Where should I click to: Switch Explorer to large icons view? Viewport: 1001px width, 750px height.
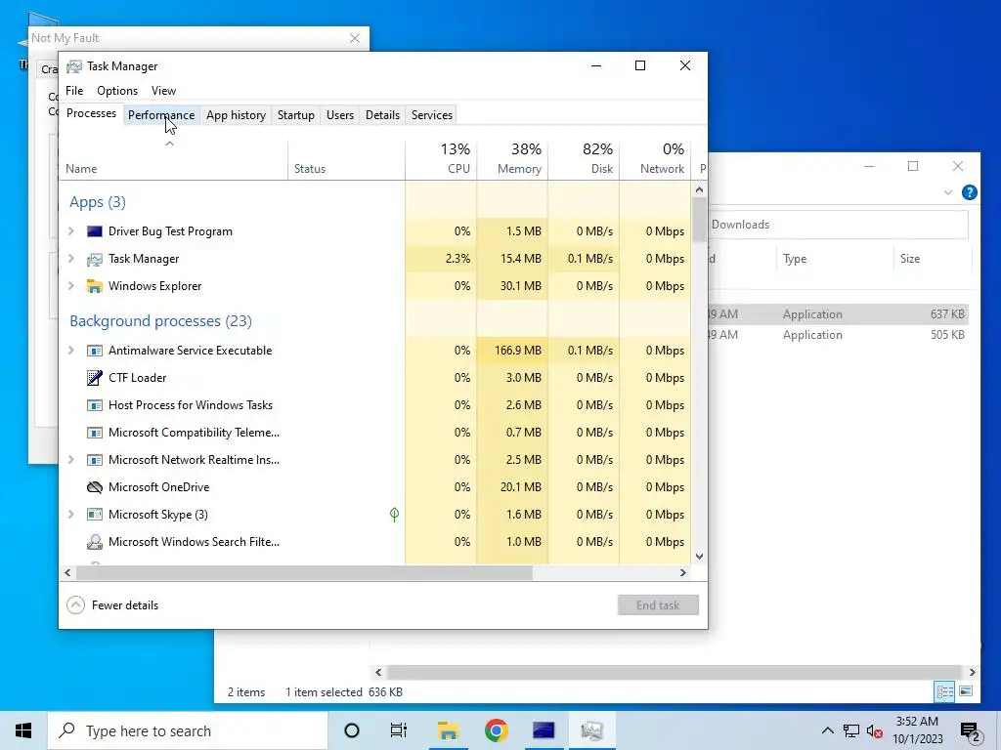tap(966, 691)
